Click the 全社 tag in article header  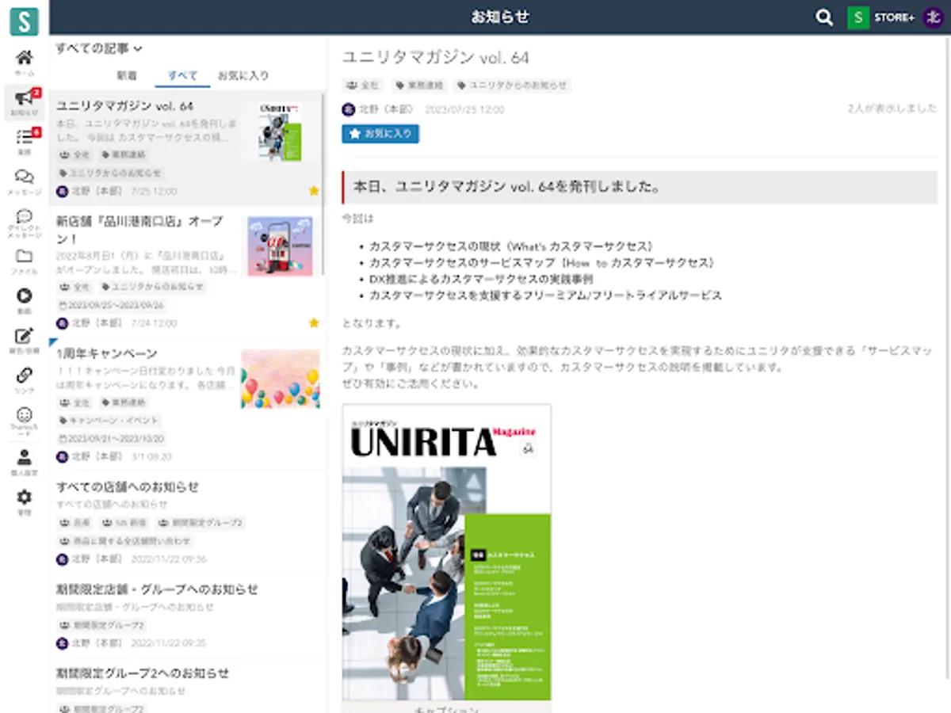364,85
